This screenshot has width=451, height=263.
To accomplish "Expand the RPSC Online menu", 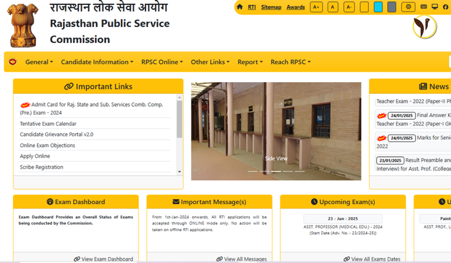I will point(162,62).
